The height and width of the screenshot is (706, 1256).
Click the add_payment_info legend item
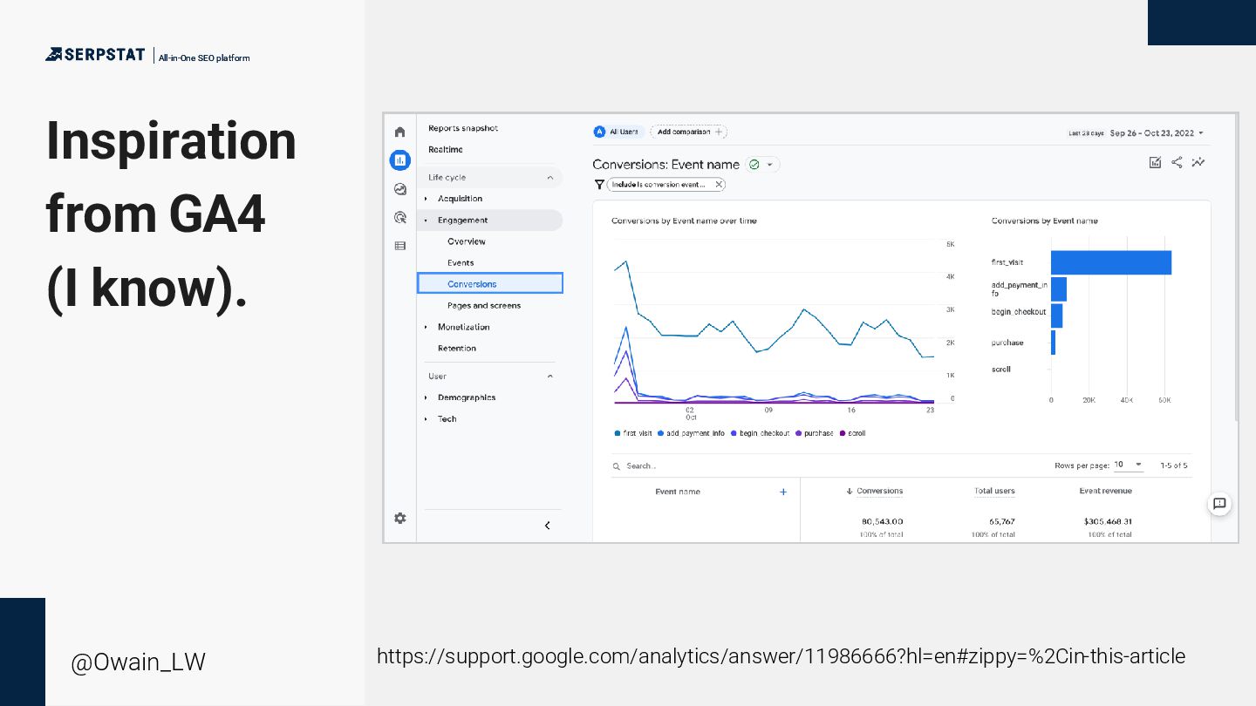pos(691,433)
